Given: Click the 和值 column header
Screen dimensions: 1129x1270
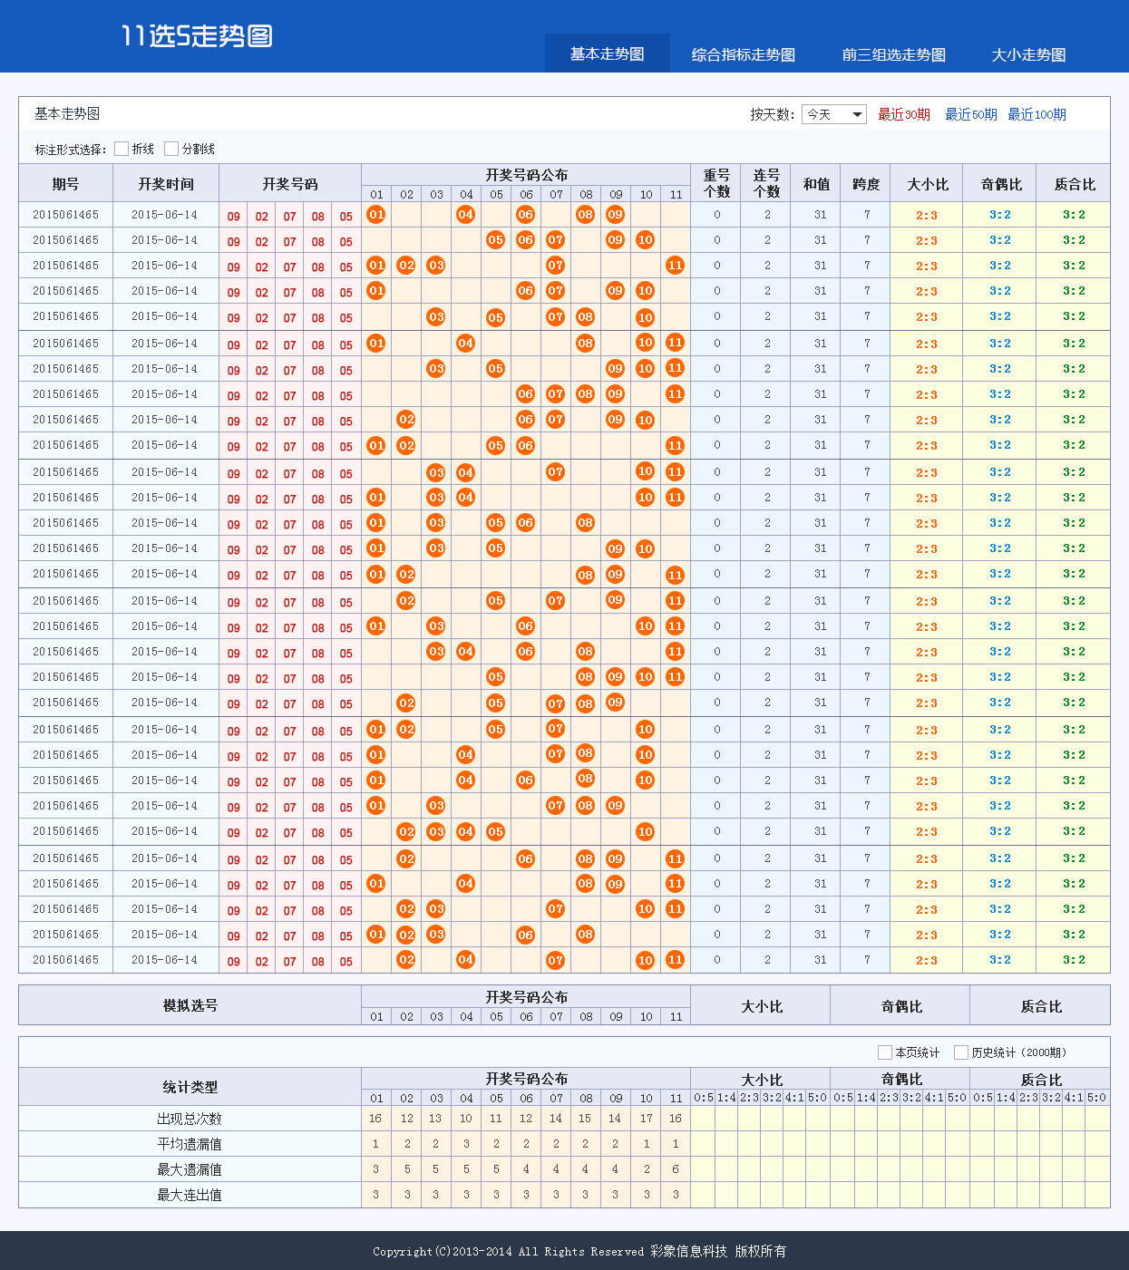Looking at the screenshot, I should [816, 183].
